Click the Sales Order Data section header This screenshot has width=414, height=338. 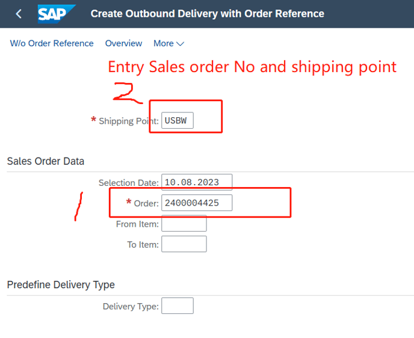coord(46,161)
